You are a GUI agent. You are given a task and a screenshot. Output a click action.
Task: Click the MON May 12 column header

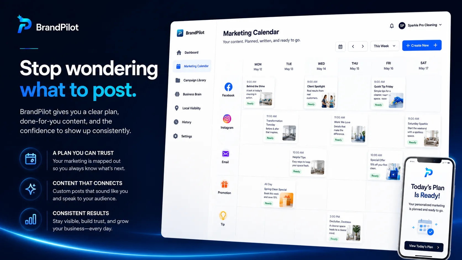pos(258,67)
